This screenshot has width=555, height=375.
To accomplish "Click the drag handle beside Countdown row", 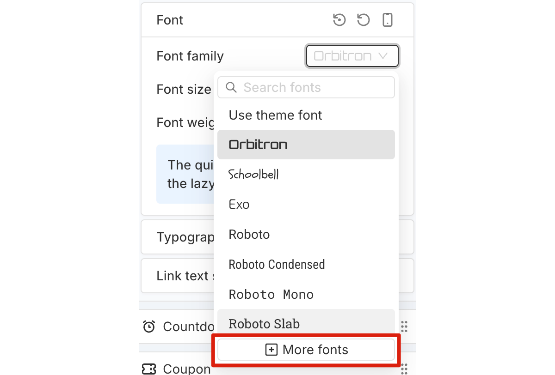I will (x=404, y=327).
